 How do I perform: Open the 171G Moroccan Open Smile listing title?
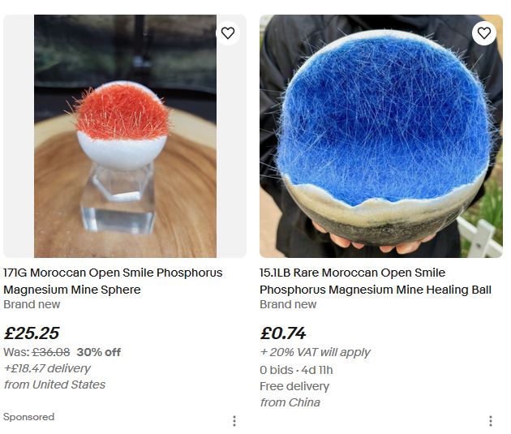(x=113, y=281)
